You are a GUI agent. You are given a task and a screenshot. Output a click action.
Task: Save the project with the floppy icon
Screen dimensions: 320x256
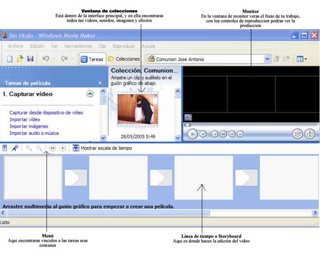pyautogui.click(x=30, y=59)
